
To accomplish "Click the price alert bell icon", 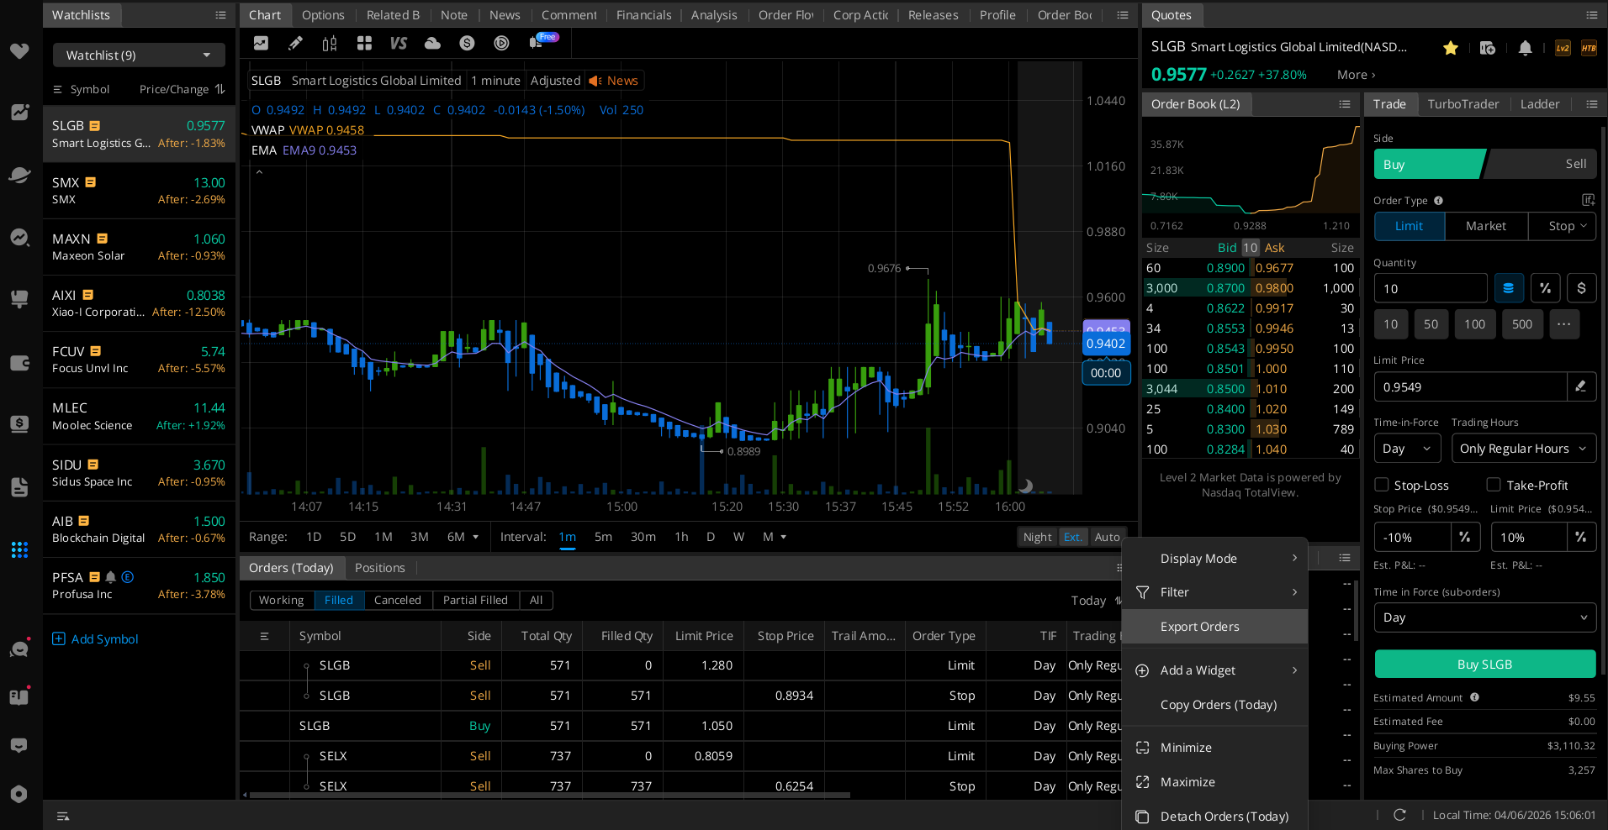I will coord(1525,48).
